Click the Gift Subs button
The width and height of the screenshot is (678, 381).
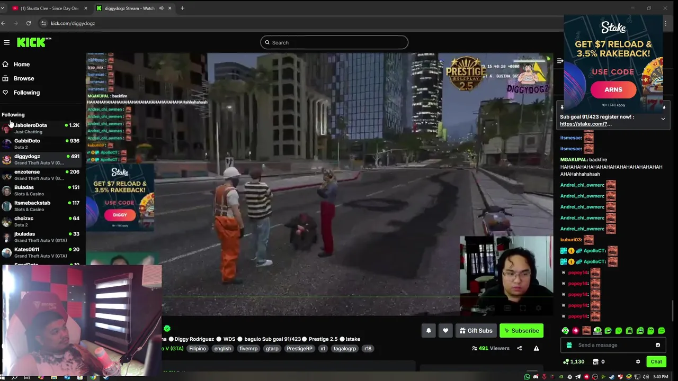pos(476,331)
